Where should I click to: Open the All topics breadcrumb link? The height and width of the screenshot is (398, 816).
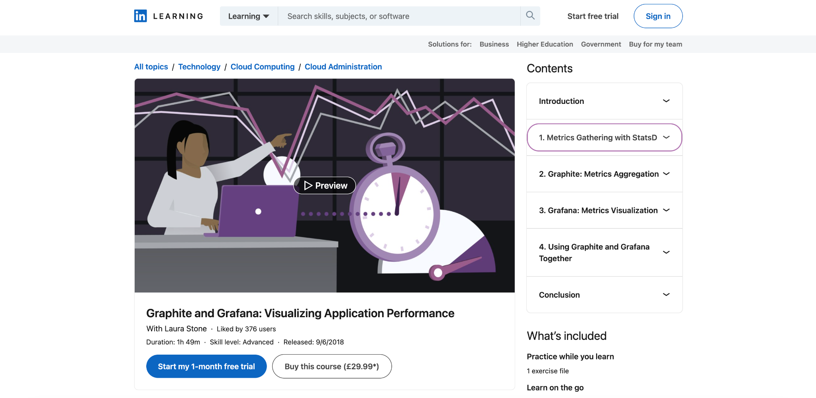click(151, 66)
